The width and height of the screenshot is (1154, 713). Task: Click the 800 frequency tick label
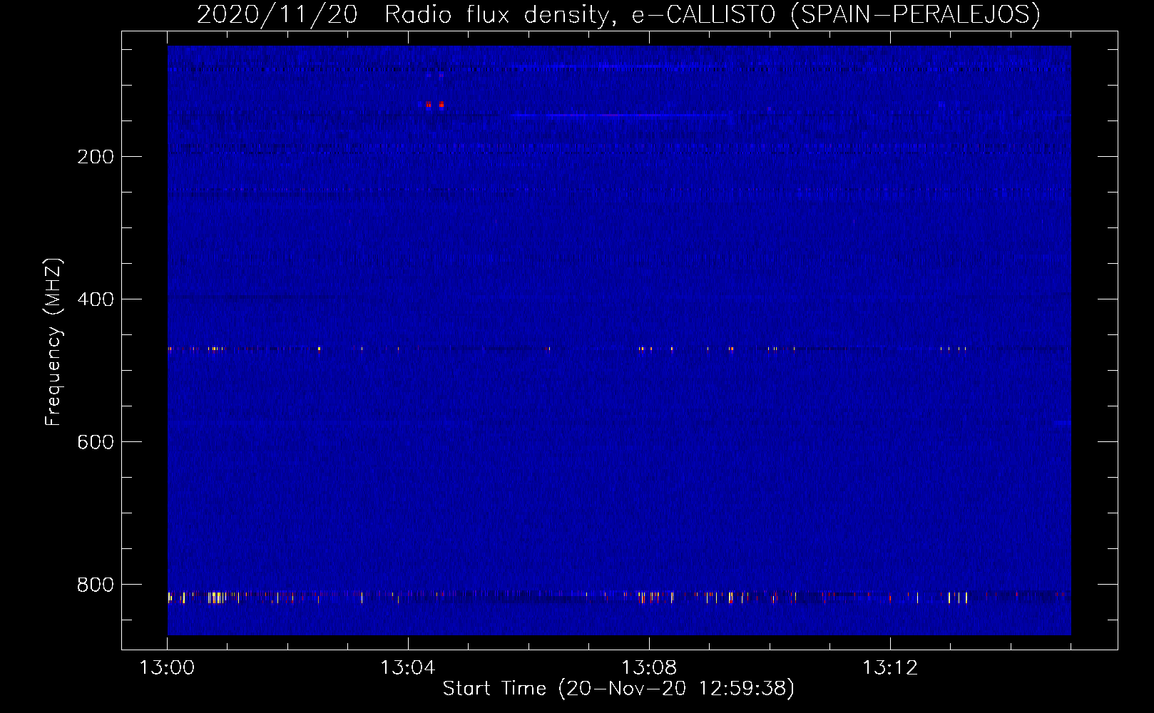coord(95,585)
